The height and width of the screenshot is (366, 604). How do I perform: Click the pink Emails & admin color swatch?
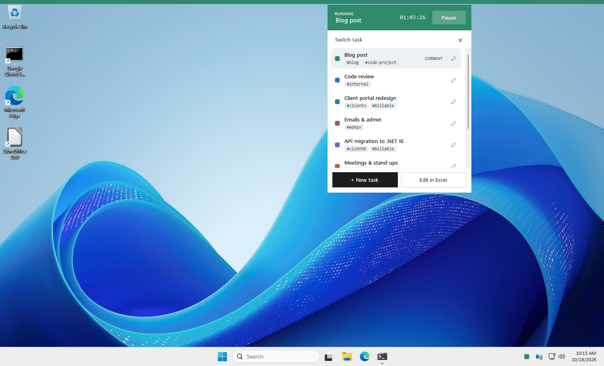click(x=337, y=123)
